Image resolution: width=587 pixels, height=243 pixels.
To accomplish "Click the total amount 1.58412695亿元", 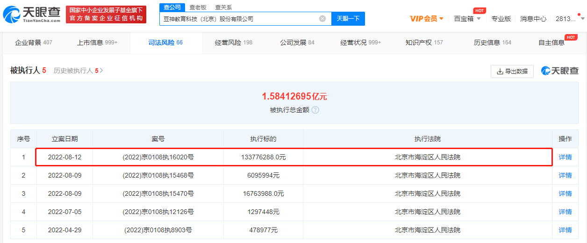I will click(x=294, y=97).
